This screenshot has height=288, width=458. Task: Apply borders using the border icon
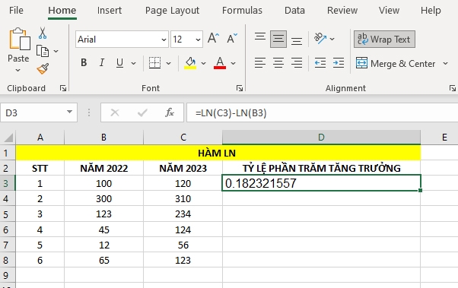(x=154, y=63)
